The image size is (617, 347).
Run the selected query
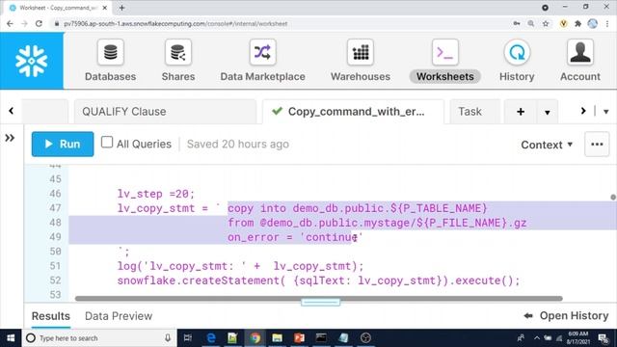(63, 144)
